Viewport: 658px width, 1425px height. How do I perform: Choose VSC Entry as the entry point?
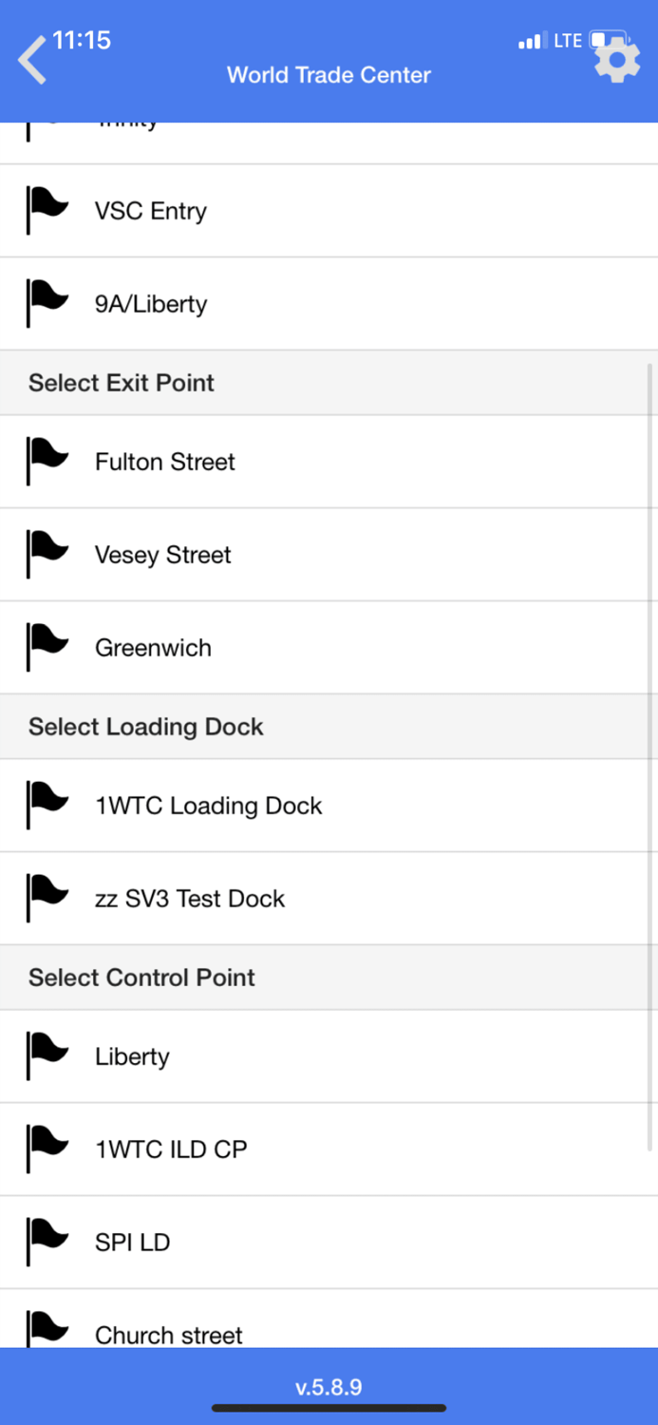pyautogui.click(x=150, y=210)
